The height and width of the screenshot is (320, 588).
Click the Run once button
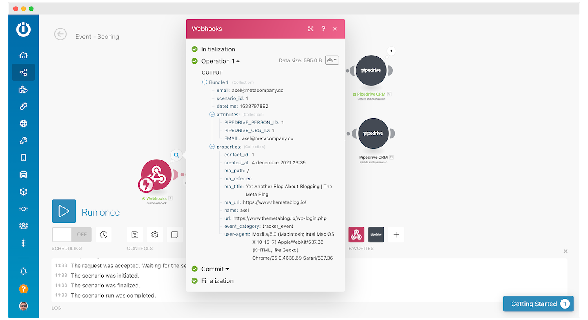(x=64, y=211)
